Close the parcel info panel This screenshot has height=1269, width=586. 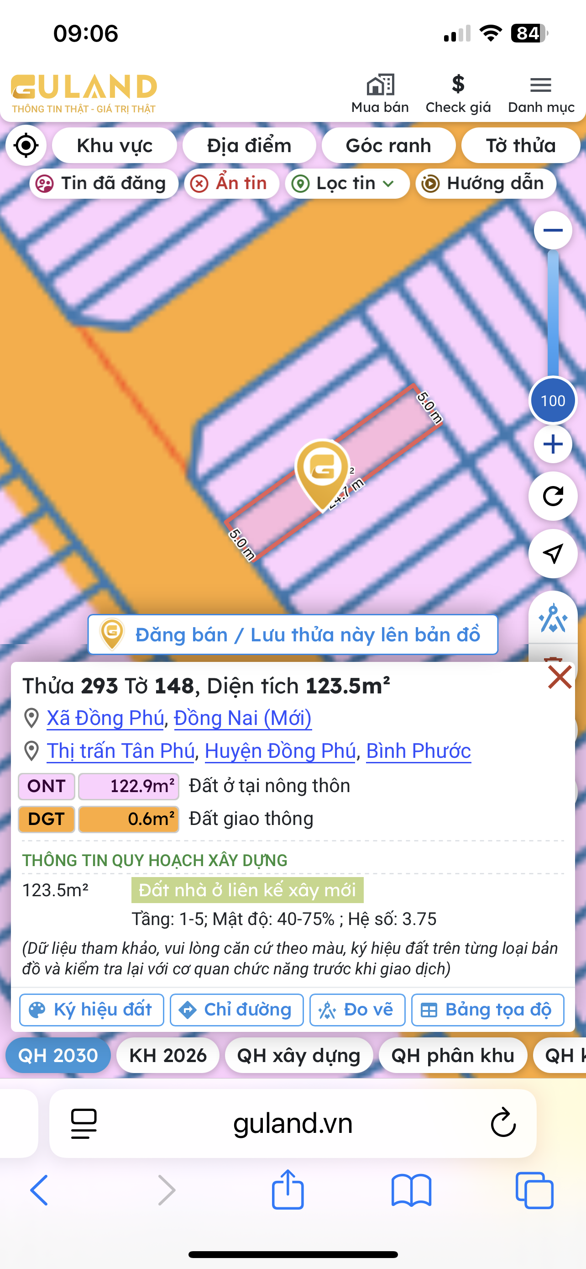[x=560, y=677]
